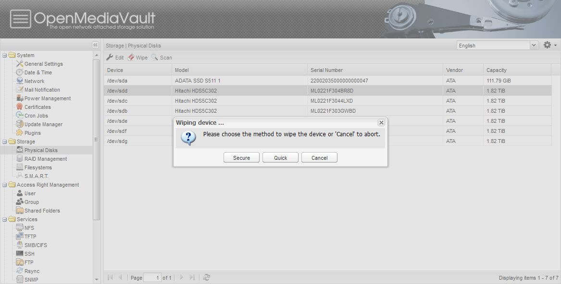Screen dimensions: 561x284
Task: Close the Wiping device dialog
Action: click(x=381, y=122)
